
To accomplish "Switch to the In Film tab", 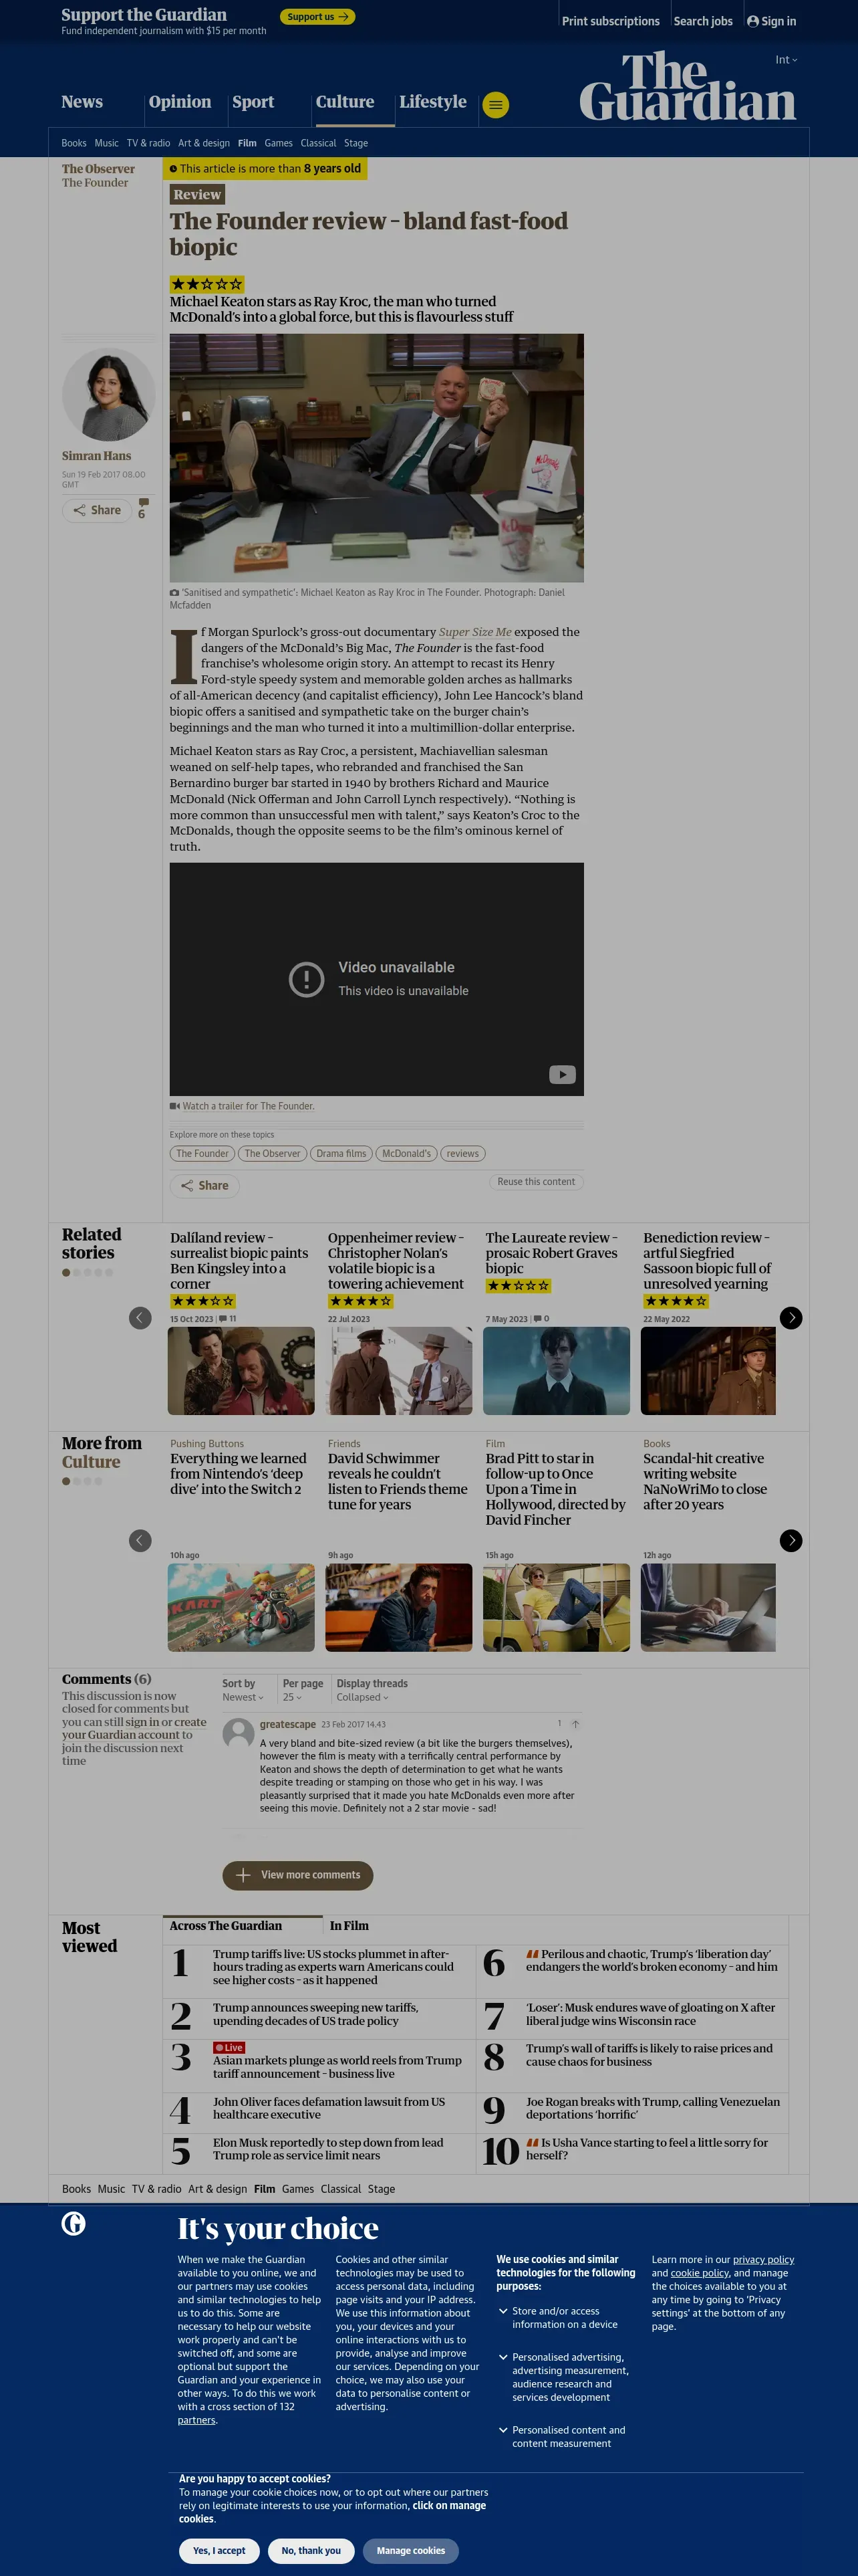I will click(x=349, y=1926).
